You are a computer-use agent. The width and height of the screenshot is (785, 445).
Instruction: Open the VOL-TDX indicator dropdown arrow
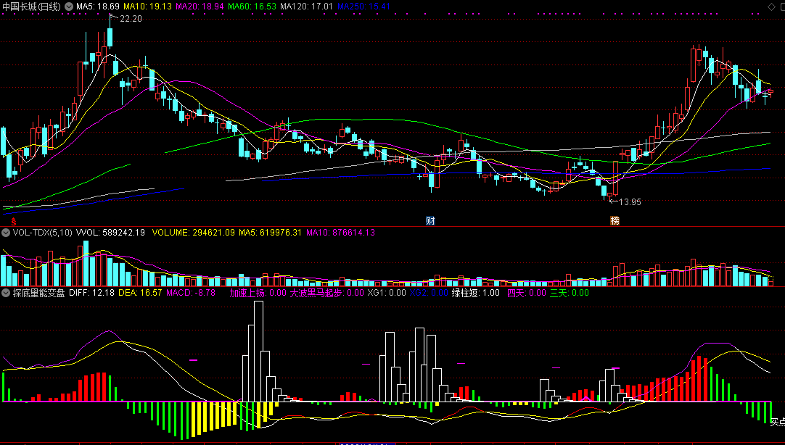pyautogui.click(x=6, y=233)
